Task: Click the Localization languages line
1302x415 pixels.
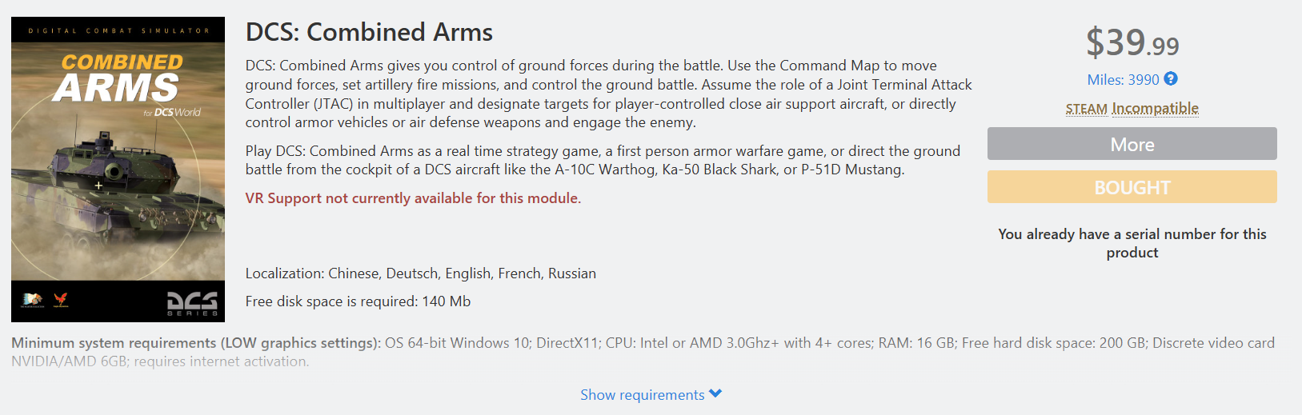Action: point(420,273)
